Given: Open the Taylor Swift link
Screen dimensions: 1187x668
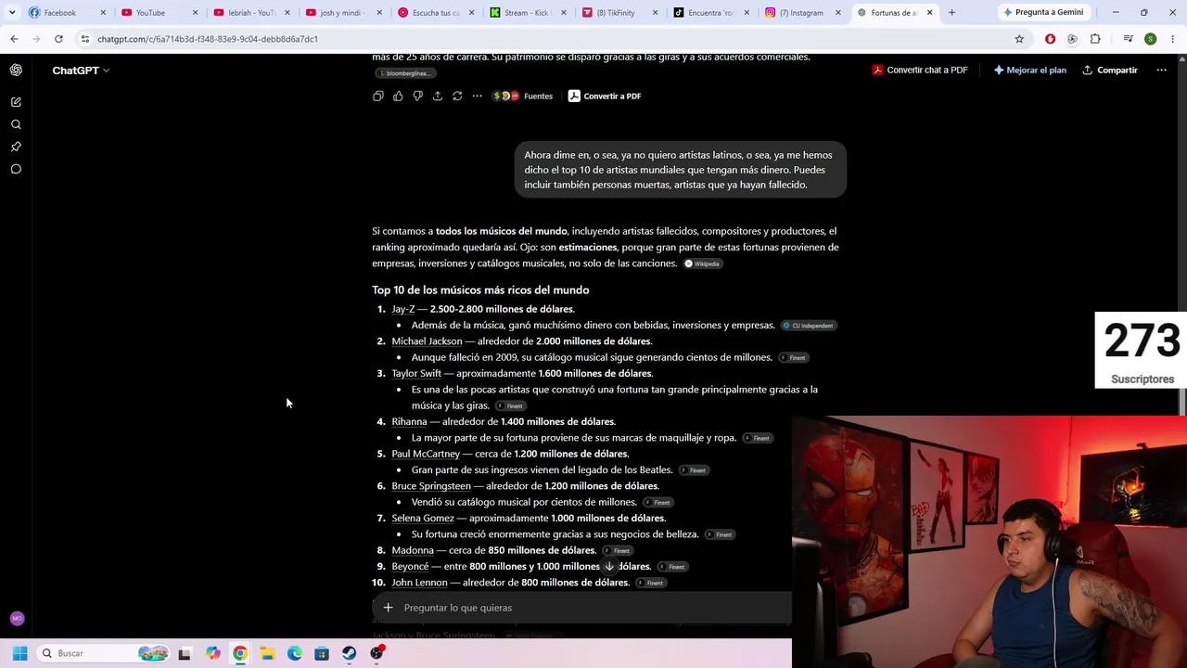Looking at the screenshot, I should pos(416,373).
